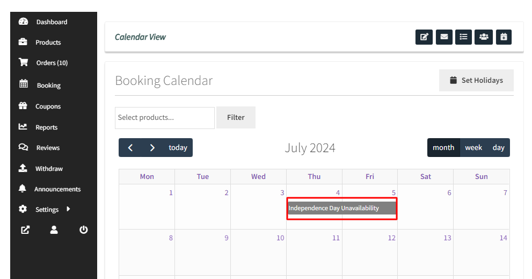532x279 pixels.
Task: Click the Dashboard gauge icon
Action: click(x=24, y=22)
